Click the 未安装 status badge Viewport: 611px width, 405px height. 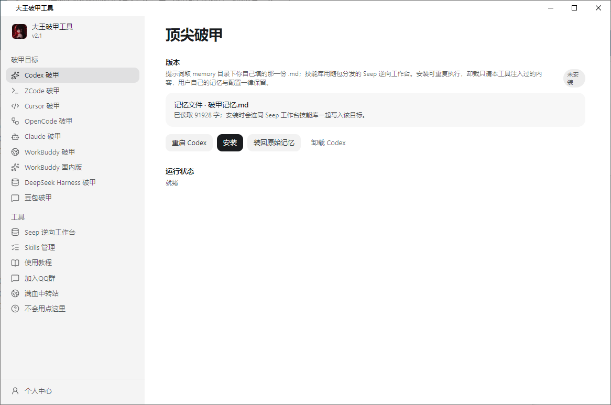click(574, 78)
